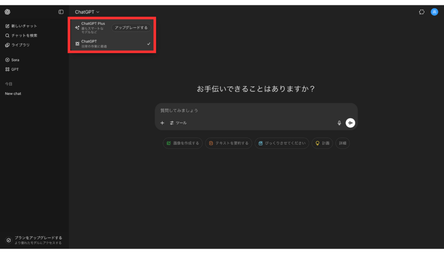Select the ChatGPT 日常の作業に最適 option

click(112, 44)
